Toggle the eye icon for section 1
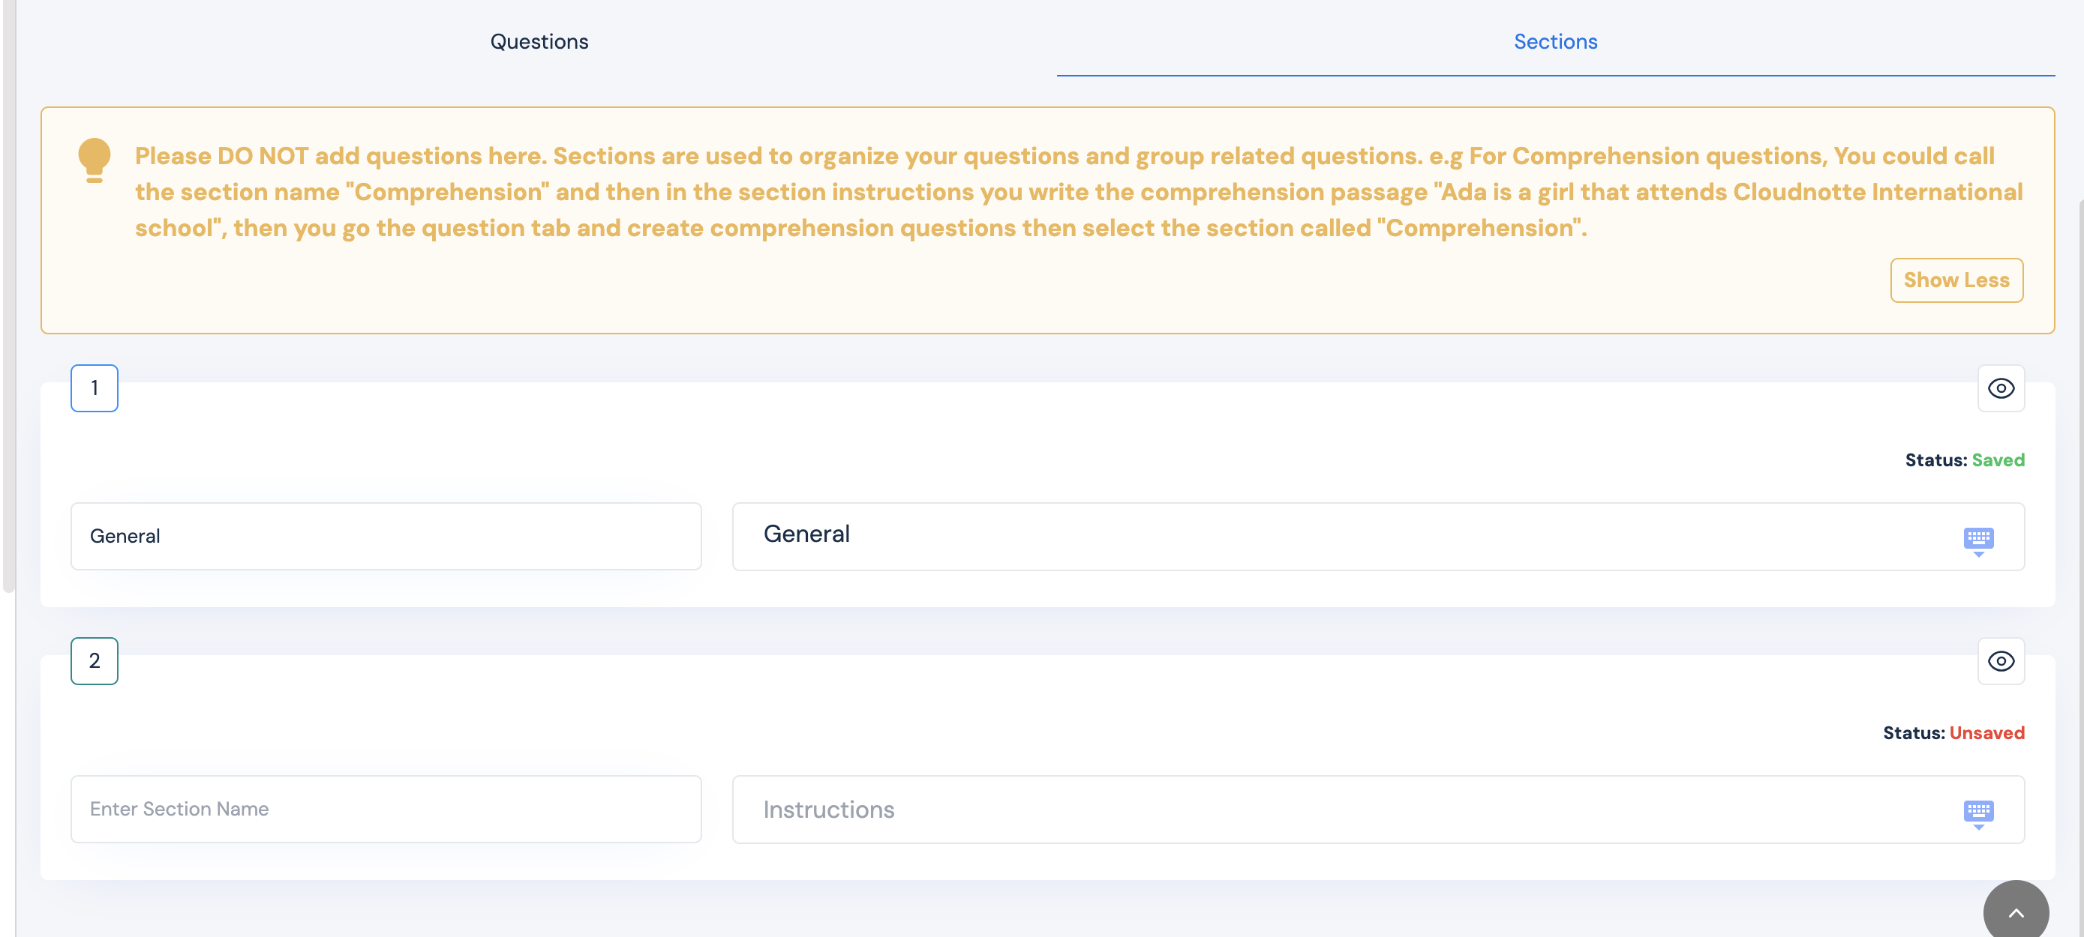This screenshot has width=2084, height=937. click(2000, 388)
